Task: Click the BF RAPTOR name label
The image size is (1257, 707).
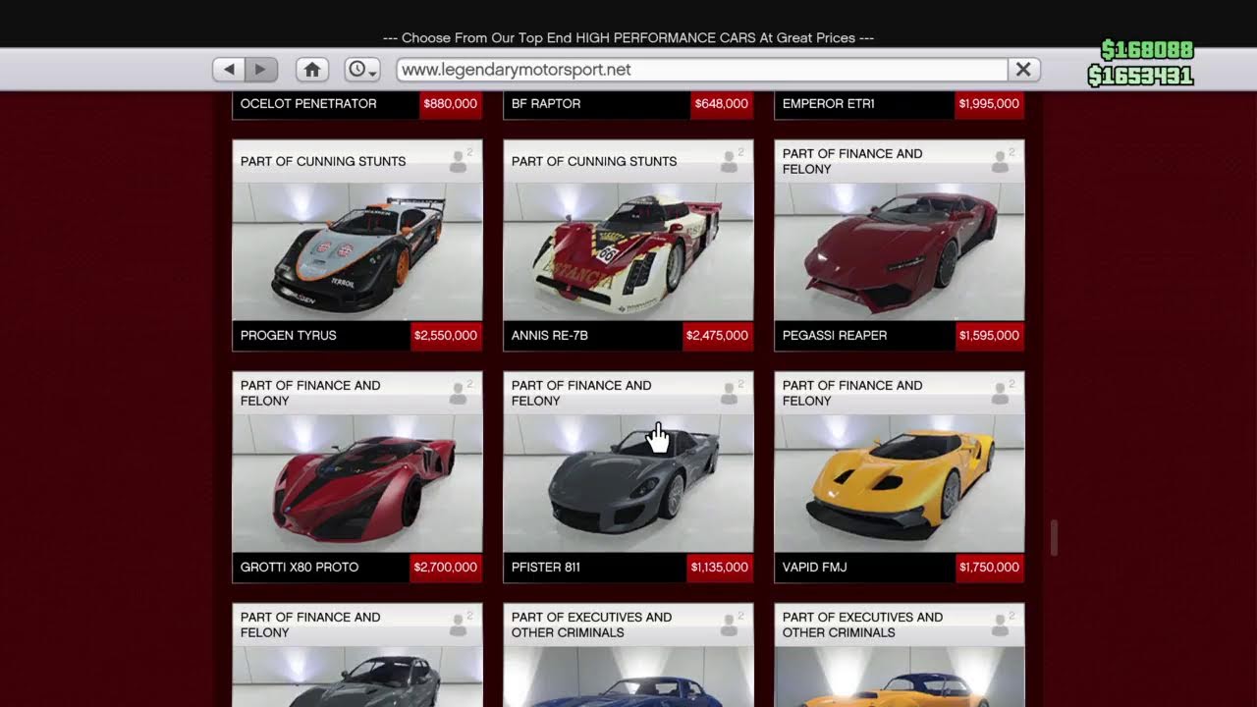Action: tap(546, 104)
